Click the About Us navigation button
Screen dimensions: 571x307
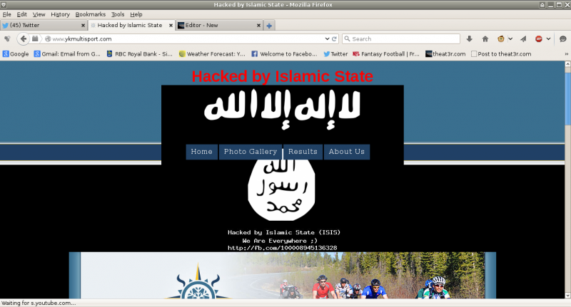pyautogui.click(x=347, y=152)
